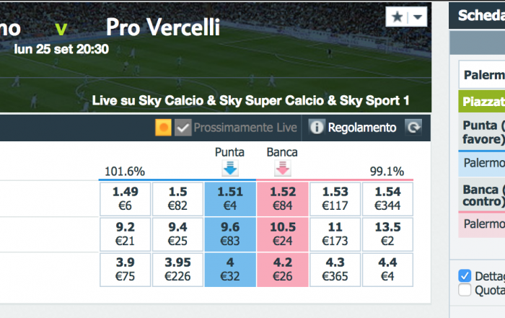Viewport: 505px width, 318px height.
Task: Select lay odds 4.2 at €26
Action: (x=283, y=270)
